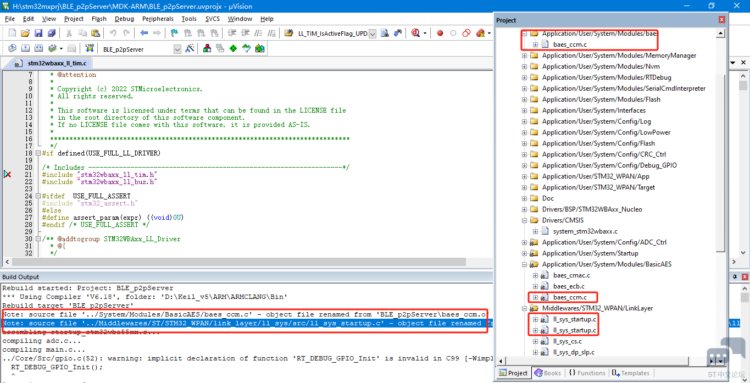Switch to the Books tab
Viewport: 750px width, 383px height.
pos(547,373)
